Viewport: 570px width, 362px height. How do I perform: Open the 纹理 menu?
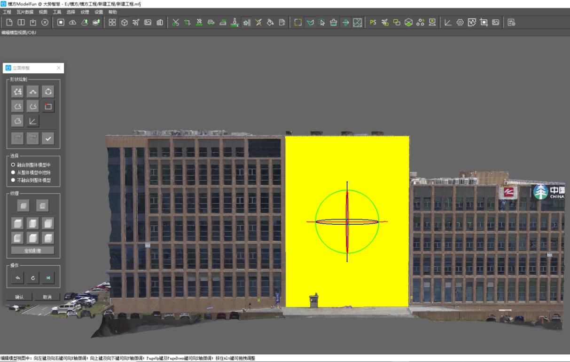pyautogui.click(x=85, y=12)
